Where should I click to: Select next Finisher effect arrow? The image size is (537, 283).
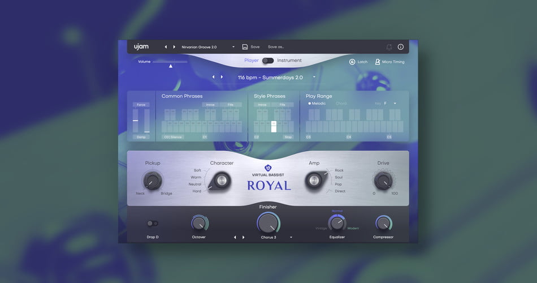(x=244, y=237)
